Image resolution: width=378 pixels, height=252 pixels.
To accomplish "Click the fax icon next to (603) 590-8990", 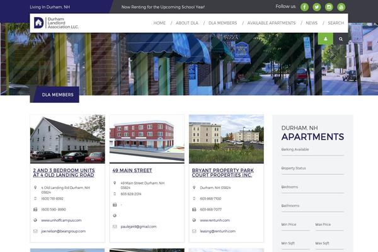I will [x=35, y=209].
